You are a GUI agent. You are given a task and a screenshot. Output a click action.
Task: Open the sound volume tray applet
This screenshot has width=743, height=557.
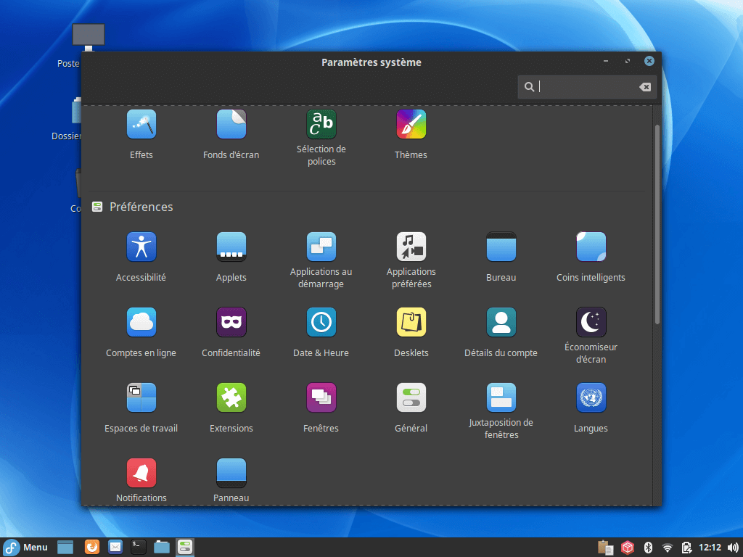733,548
